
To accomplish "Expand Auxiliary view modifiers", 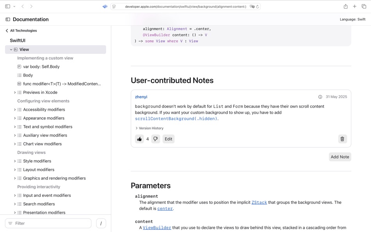I will coord(15,136).
